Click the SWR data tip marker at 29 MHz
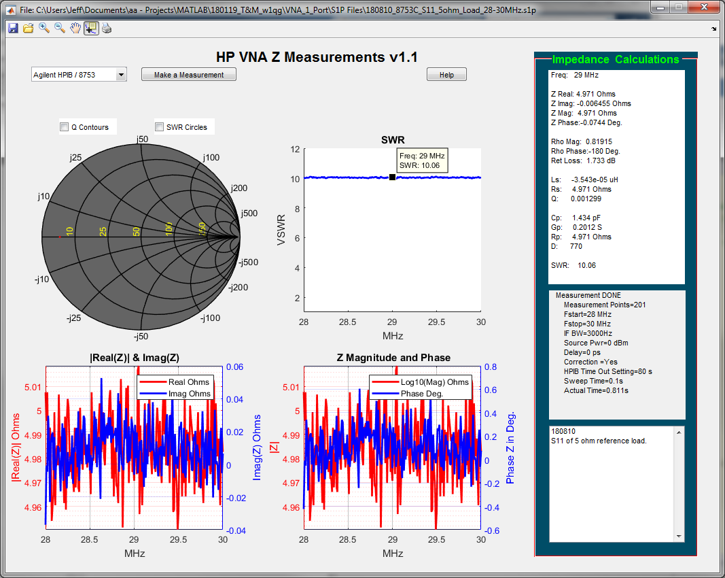Image resolution: width=725 pixels, height=578 pixels. [393, 177]
